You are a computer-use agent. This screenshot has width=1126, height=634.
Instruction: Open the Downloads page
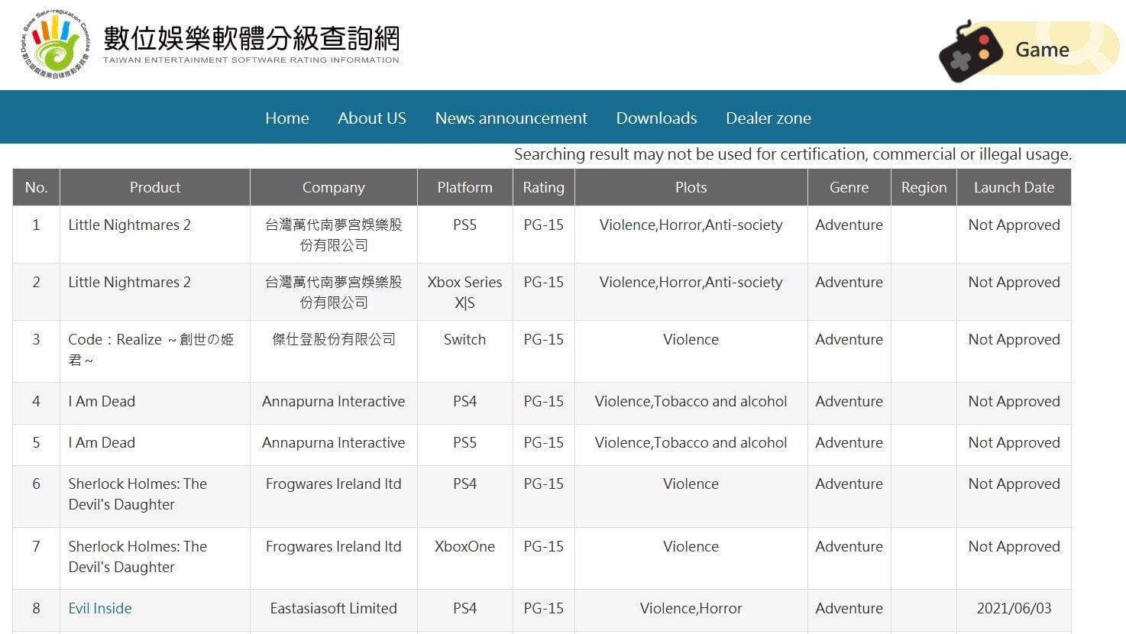pyautogui.click(x=656, y=118)
